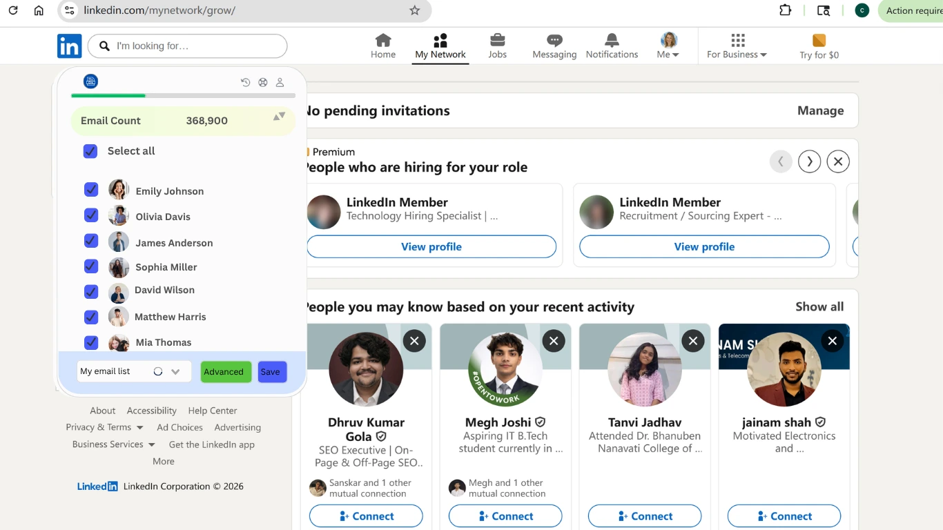
Task: Expand the Privacy & Terms dropdown
Action: (x=104, y=427)
